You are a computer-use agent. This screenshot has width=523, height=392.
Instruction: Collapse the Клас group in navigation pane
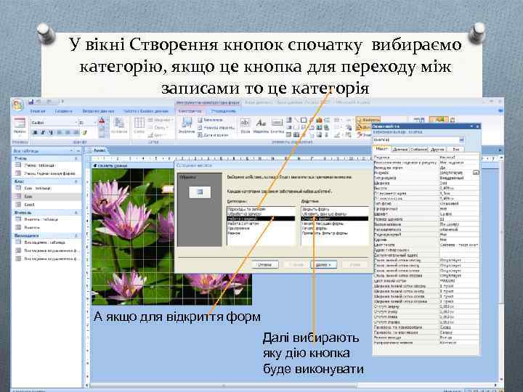tap(76, 181)
